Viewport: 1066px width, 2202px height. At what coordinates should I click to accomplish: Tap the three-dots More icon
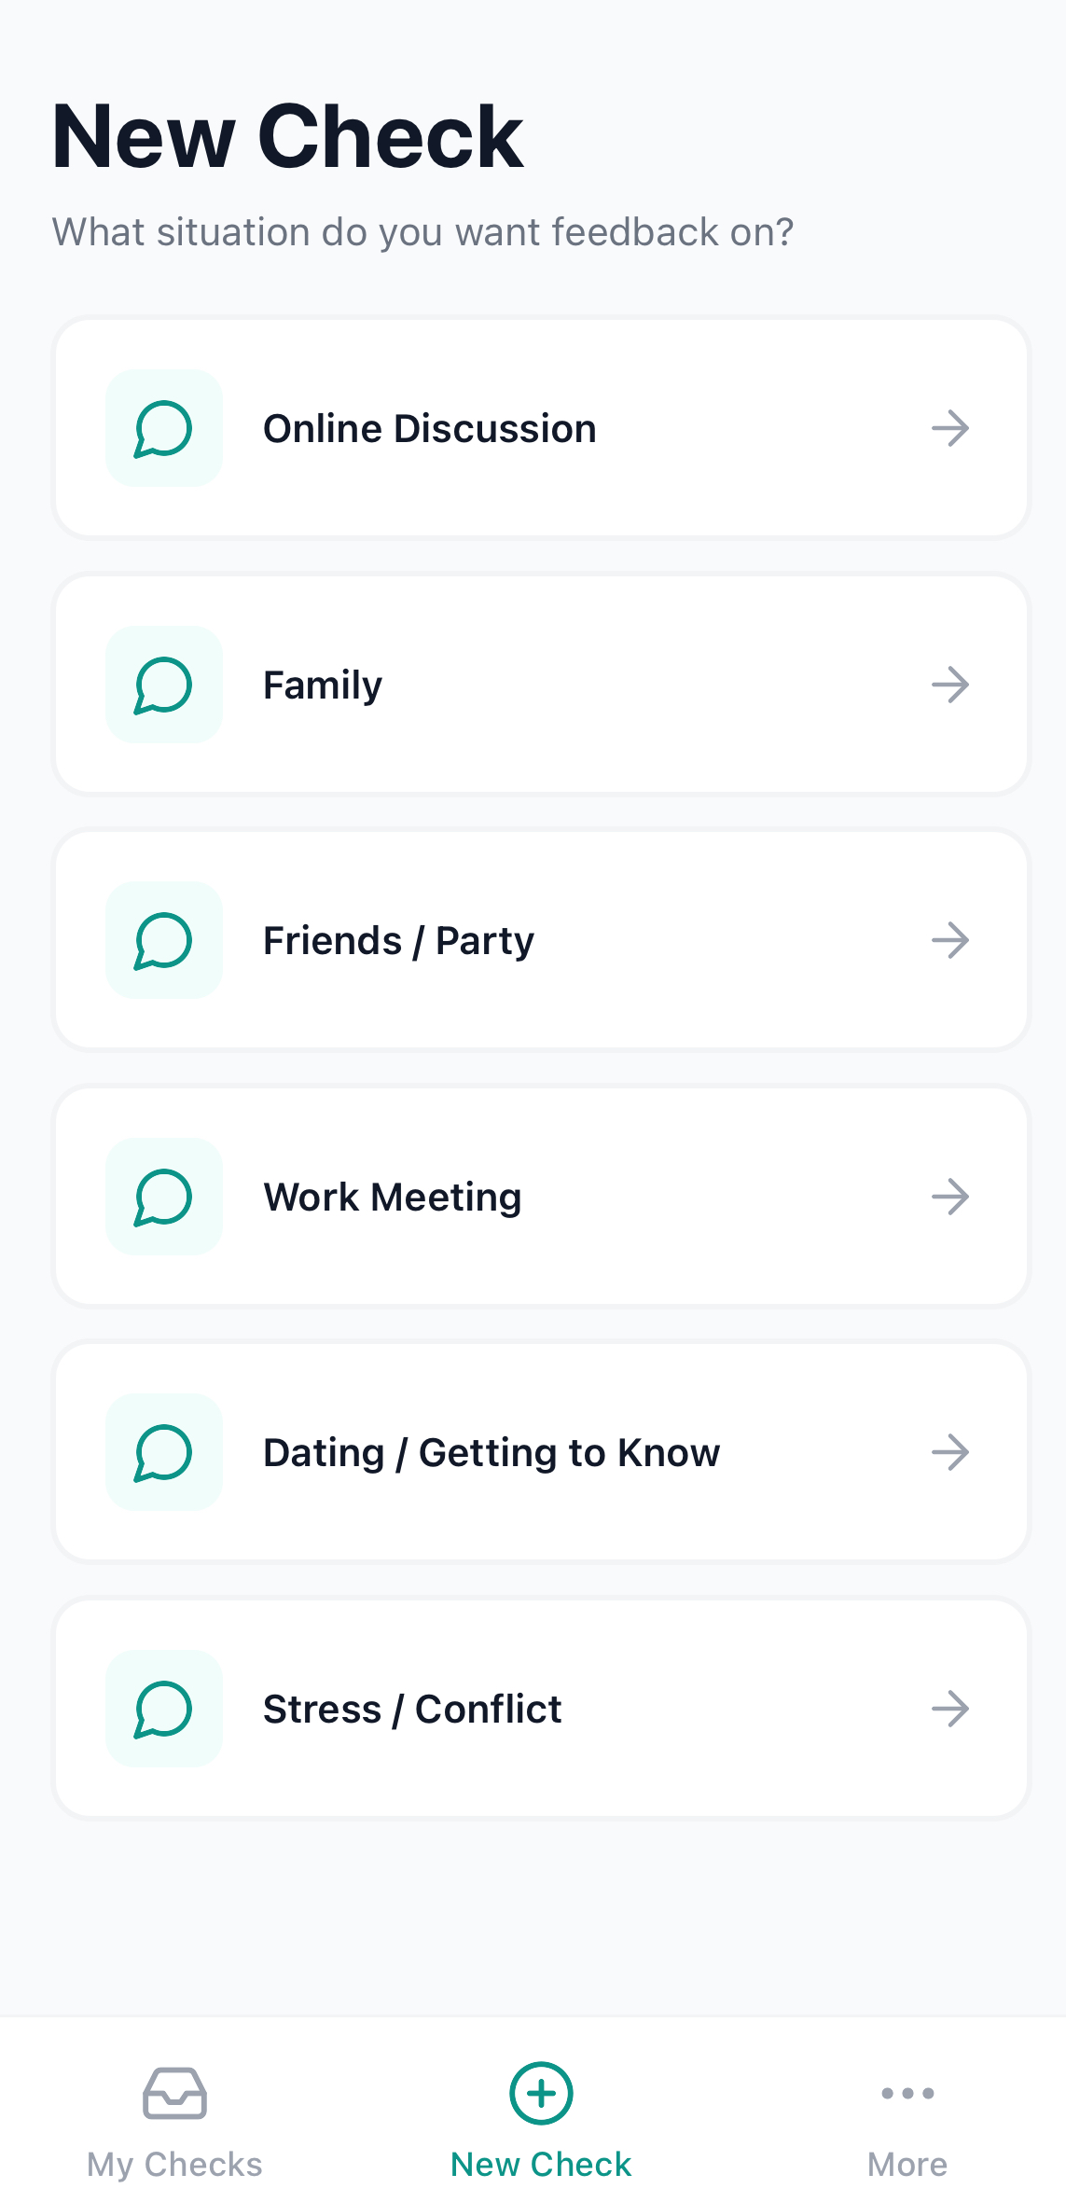(907, 2094)
